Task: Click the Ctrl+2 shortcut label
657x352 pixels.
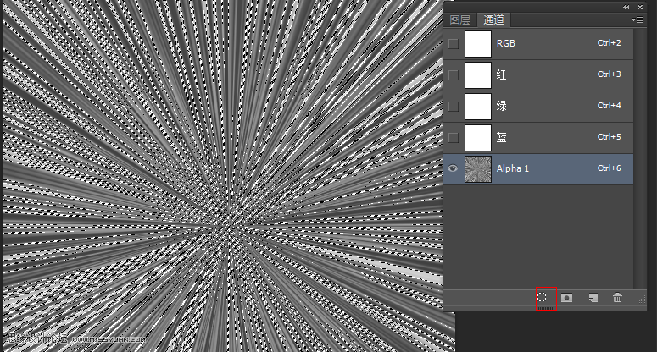Action: (610, 42)
